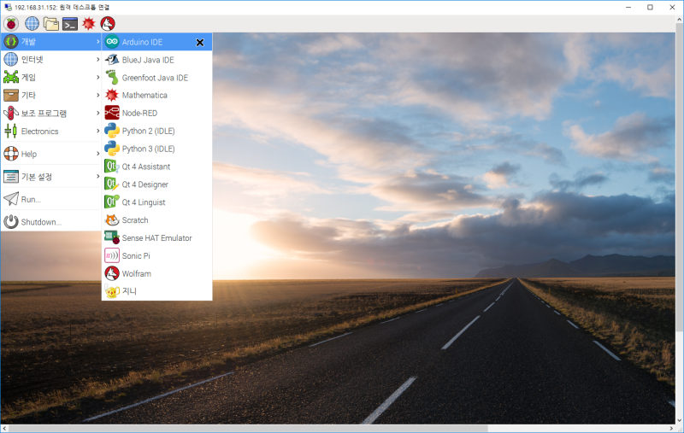The height and width of the screenshot is (433, 684).
Task: Open Mathematica from the taskbar launcher
Action: (x=89, y=24)
